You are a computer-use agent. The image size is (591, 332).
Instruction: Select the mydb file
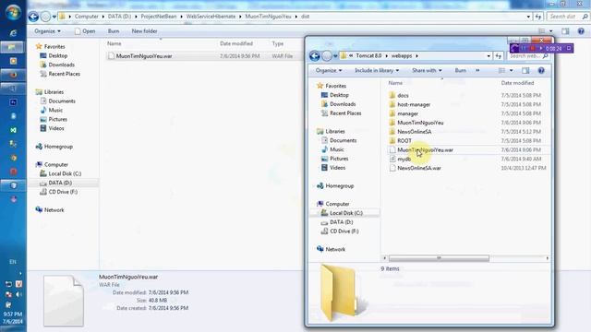(x=404, y=159)
